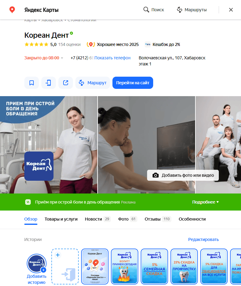
Task: Click the Хорошее место 2025 award badge
Action: click(x=113, y=44)
